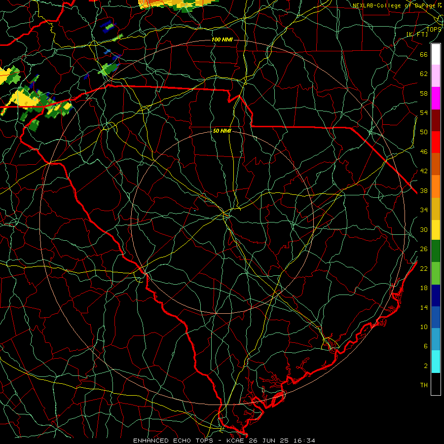Image resolution: width=444 pixels, height=444 pixels.
Task: Click the '58' legend value label
Action: 424,93
